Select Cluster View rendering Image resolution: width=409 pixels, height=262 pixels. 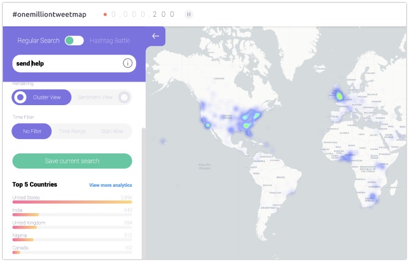click(41, 97)
